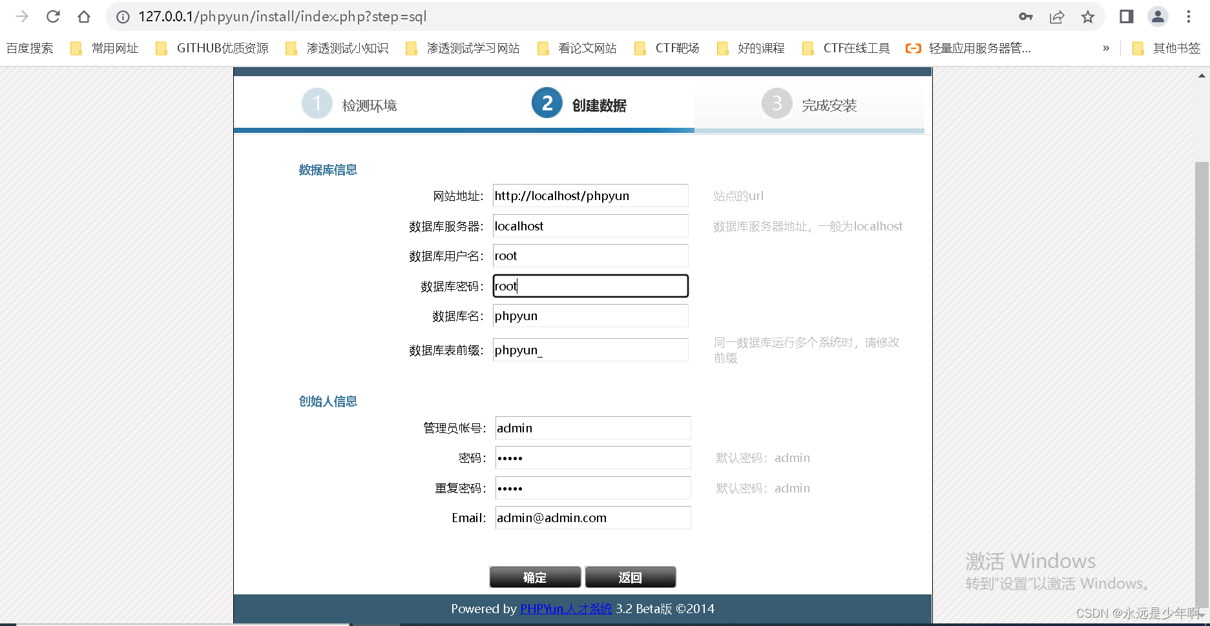Click address bar URL text
The image size is (1210, 626).
tap(282, 17)
